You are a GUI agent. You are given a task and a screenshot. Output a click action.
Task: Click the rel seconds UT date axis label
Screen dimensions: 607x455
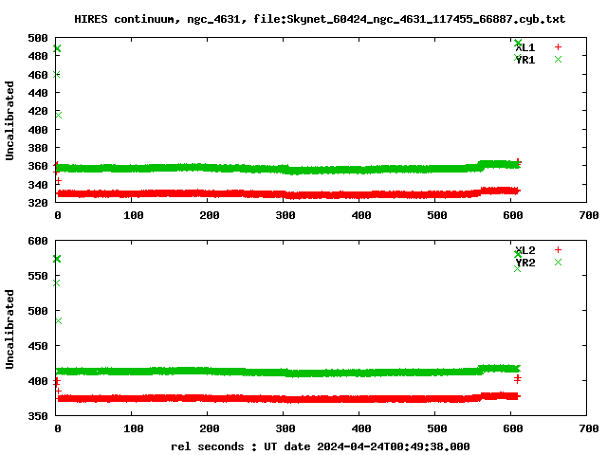click(321, 446)
